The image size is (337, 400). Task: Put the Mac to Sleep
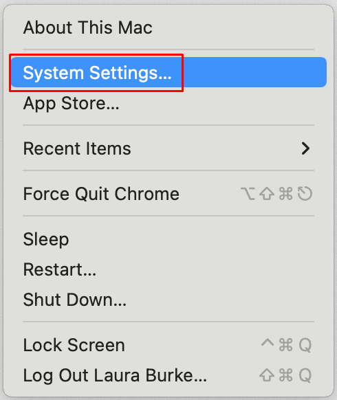[x=168, y=239]
